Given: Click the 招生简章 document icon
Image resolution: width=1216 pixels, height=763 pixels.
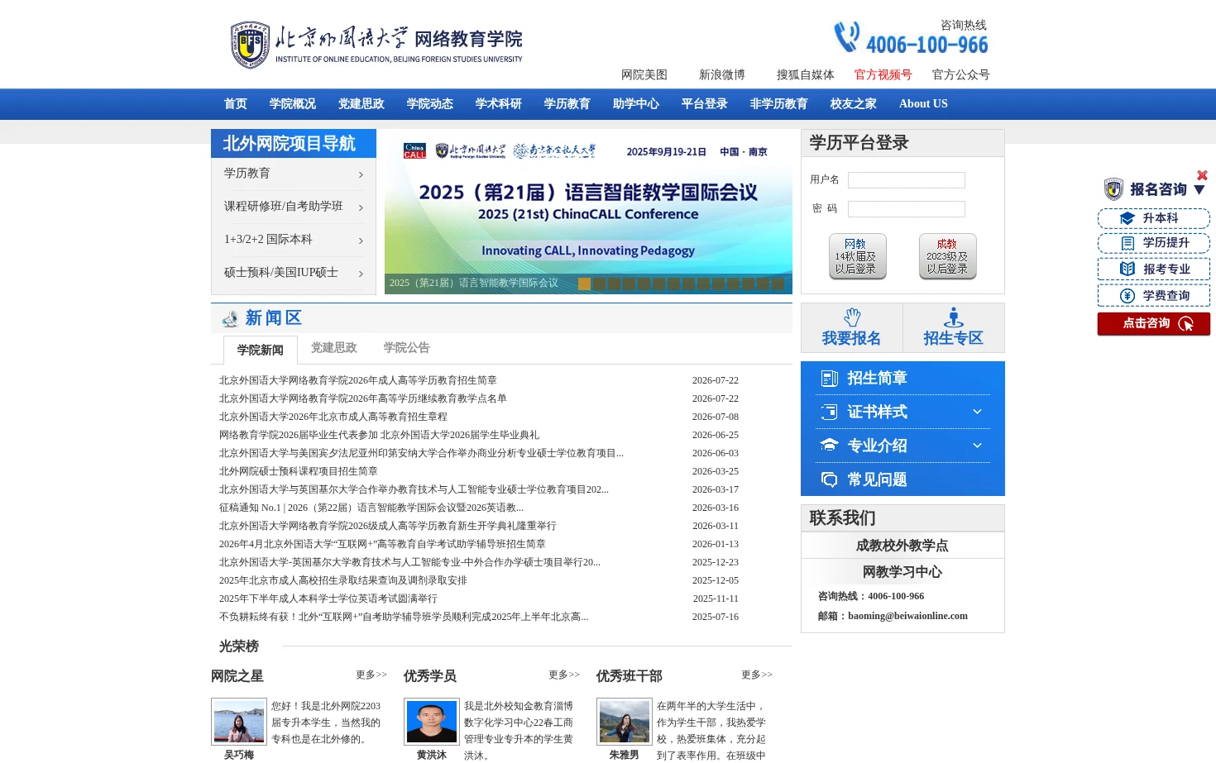Looking at the screenshot, I should (829, 379).
